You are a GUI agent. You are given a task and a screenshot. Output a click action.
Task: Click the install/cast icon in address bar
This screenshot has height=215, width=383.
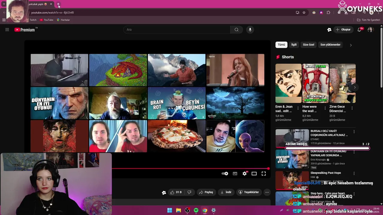(297, 13)
